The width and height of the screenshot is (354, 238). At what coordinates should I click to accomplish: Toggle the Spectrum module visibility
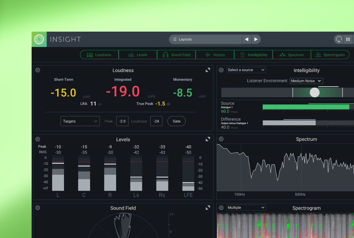pyautogui.click(x=292, y=55)
